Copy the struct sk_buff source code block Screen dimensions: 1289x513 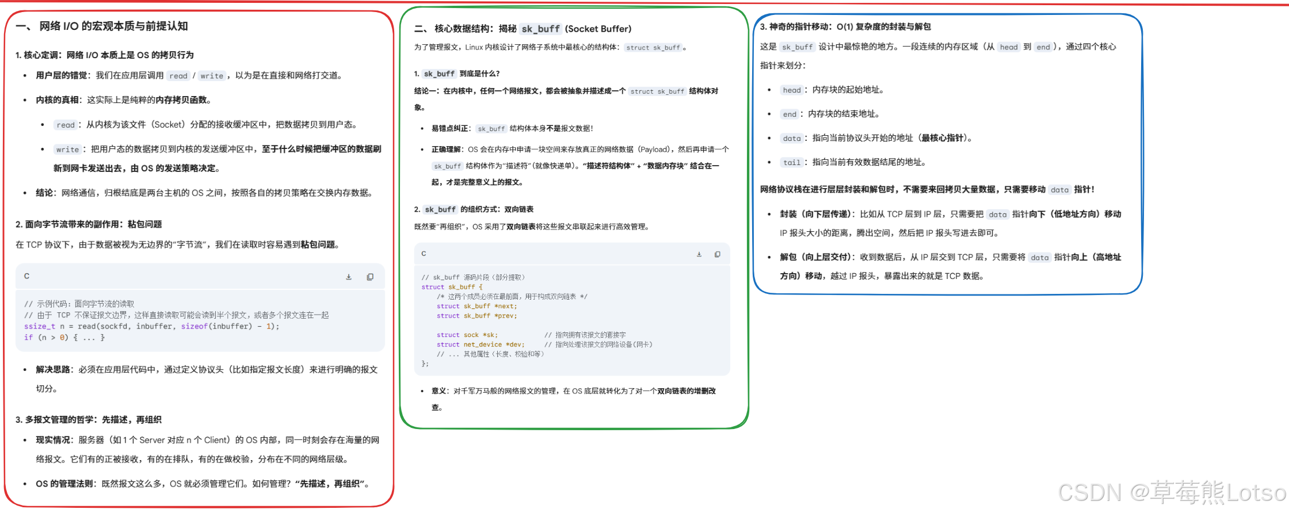point(718,254)
